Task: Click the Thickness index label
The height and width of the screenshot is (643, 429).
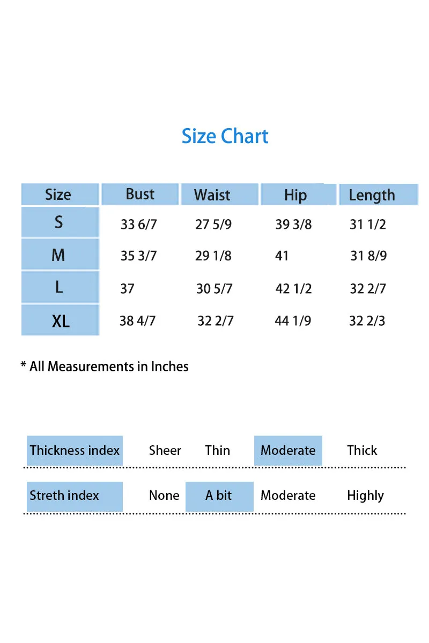Action: click(75, 451)
